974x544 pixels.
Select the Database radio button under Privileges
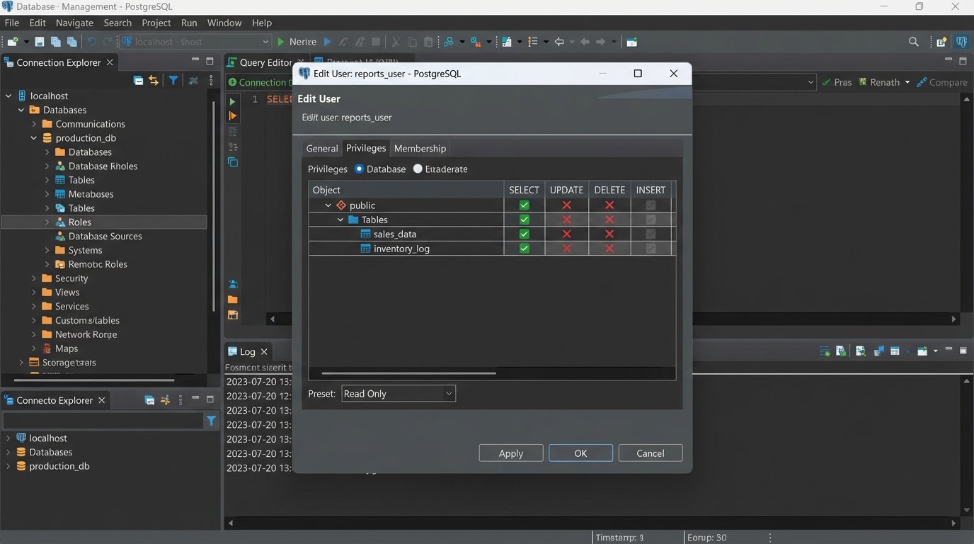click(360, 169)
